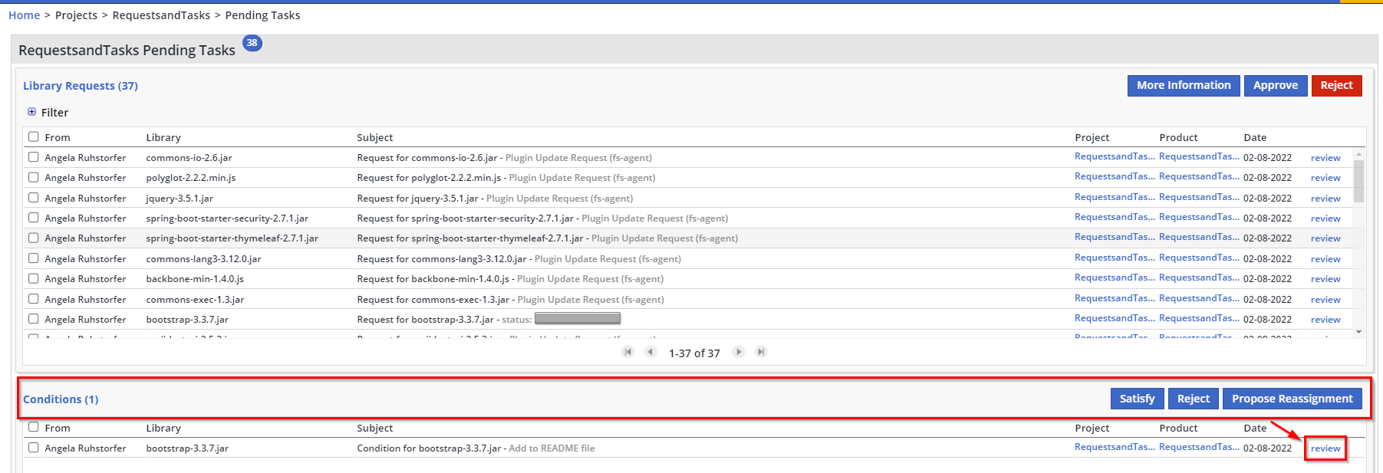Select all conditions header checkbox
Screen dimensions: 1383x473
[x=34, y=427]
